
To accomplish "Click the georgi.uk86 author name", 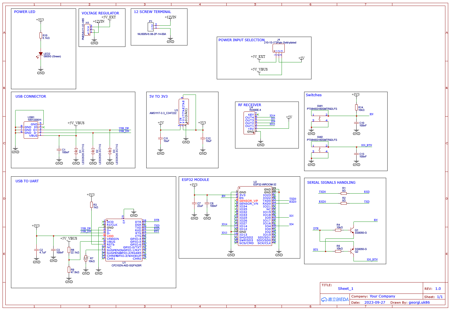I will [x=419, y=303].
